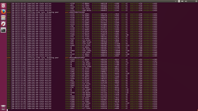Click the 'count=815' value
198x111 pixels.
pos(69,5)
